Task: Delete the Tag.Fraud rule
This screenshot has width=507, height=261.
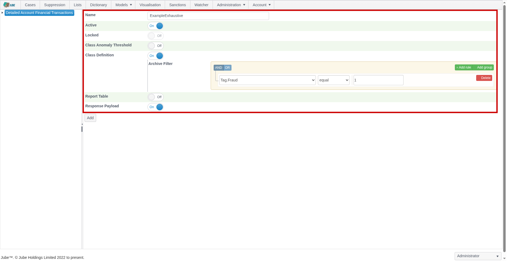Action: point(484,78)
